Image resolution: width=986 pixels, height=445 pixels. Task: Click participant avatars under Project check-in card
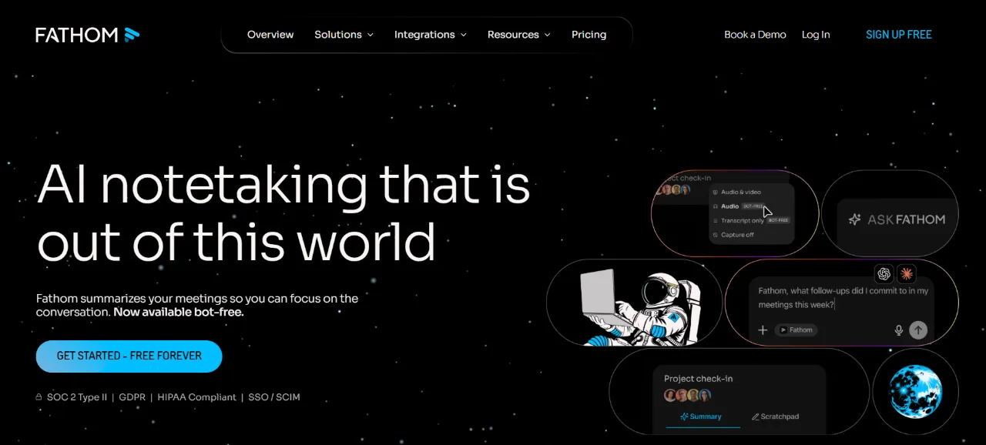click(x=687, y=396)
